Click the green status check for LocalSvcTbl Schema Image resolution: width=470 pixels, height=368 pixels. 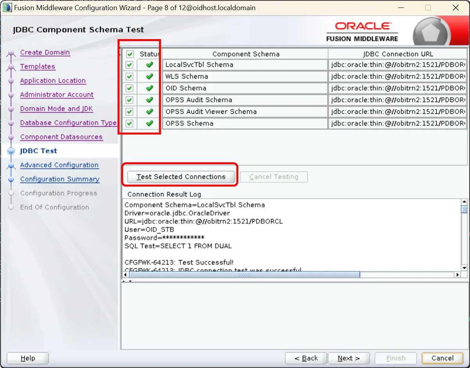click(149, 65)
